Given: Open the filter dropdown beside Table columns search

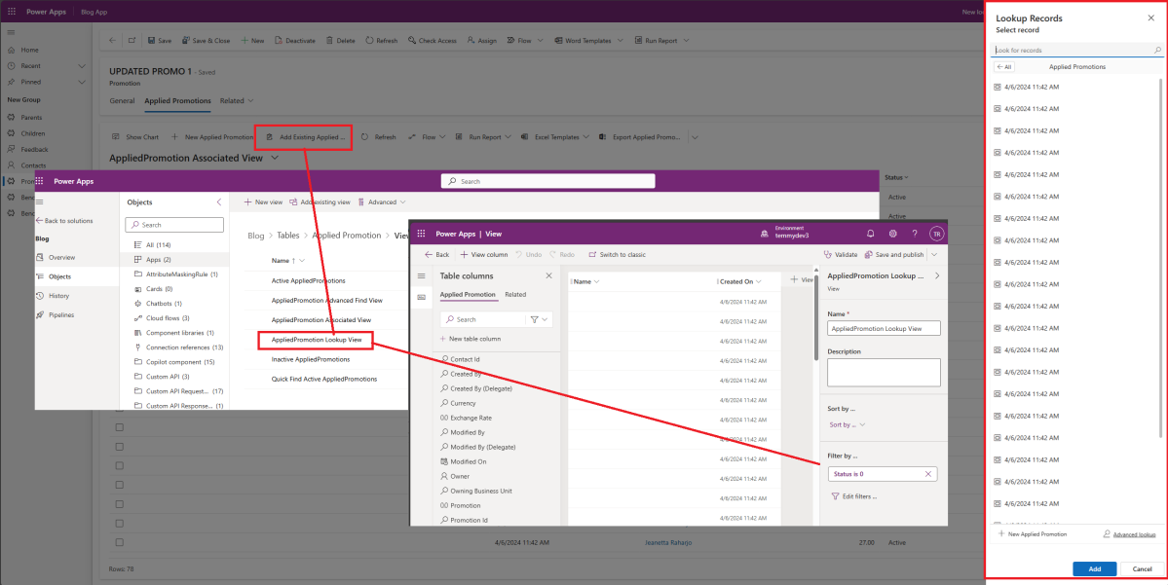Looking at the screenshot, I should tap(540, 319).
